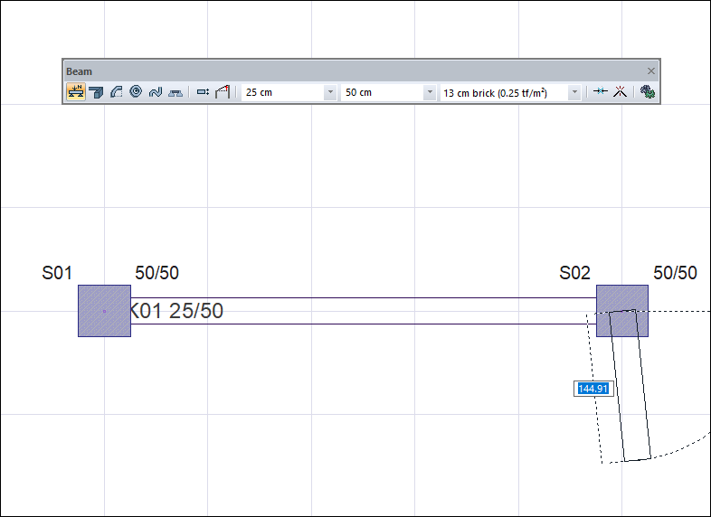Screen dimensions: 711x517
Task: Open the 25 cm width dropdown arrow
Action: pyautogui.click(x=330, y=92)
